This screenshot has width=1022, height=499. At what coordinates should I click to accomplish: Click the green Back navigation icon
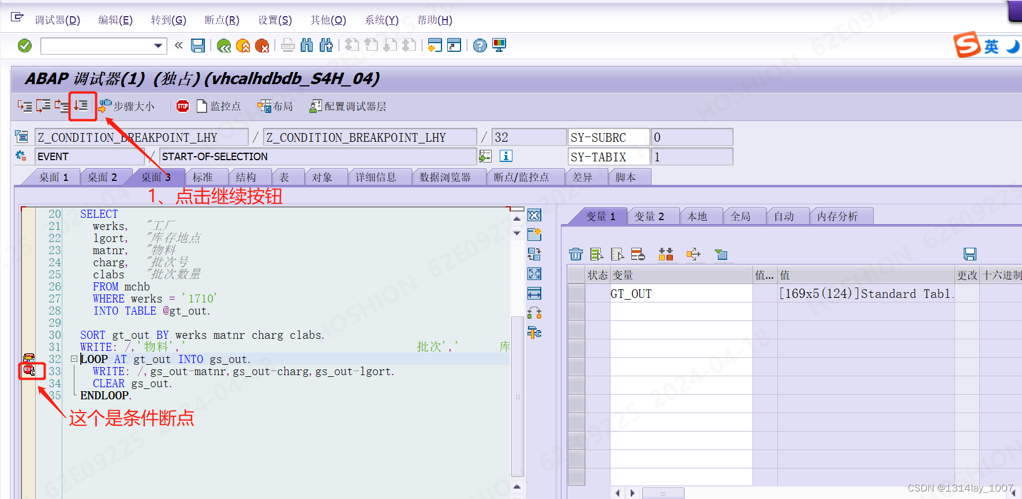pos(224,46)
